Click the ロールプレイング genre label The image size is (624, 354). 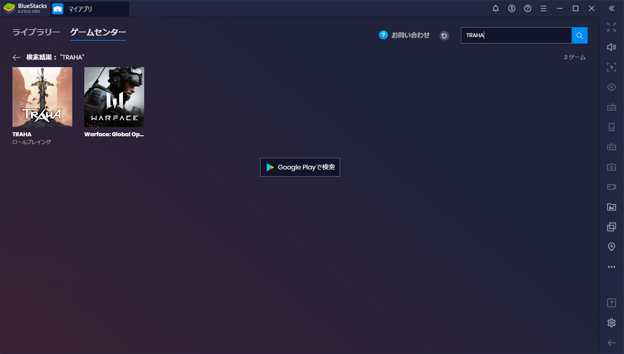click(x=32, y=142)
